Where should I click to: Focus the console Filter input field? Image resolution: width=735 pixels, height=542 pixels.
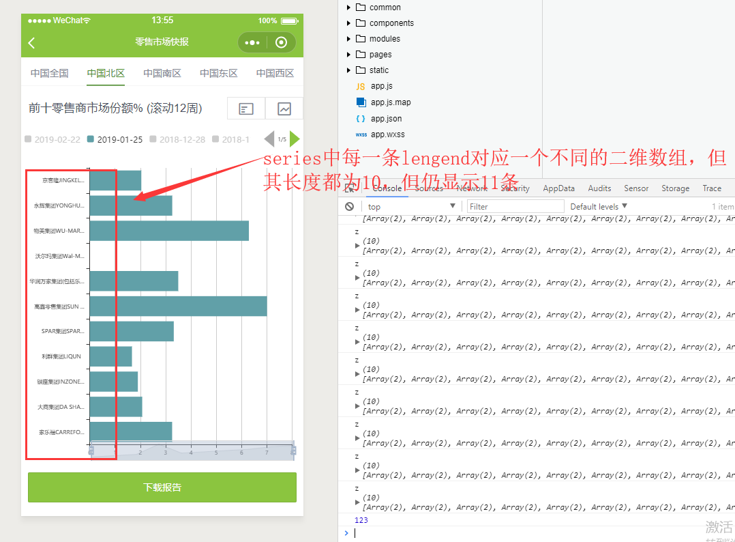(x=515, y=206)
